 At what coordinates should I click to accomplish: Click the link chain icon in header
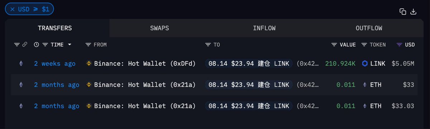point(25,45)
